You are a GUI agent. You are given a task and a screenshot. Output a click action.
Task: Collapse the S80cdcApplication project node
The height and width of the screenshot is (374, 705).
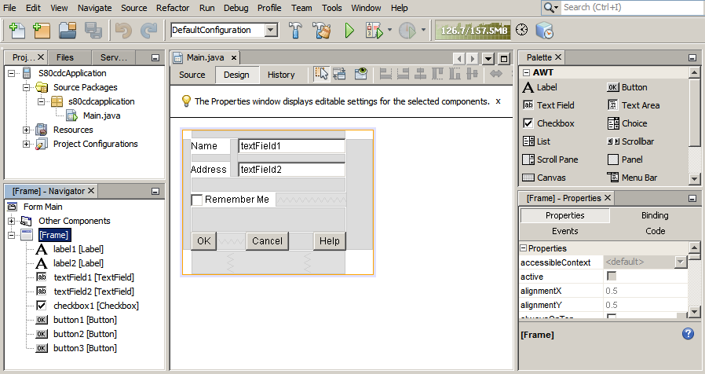click(13, 73)
